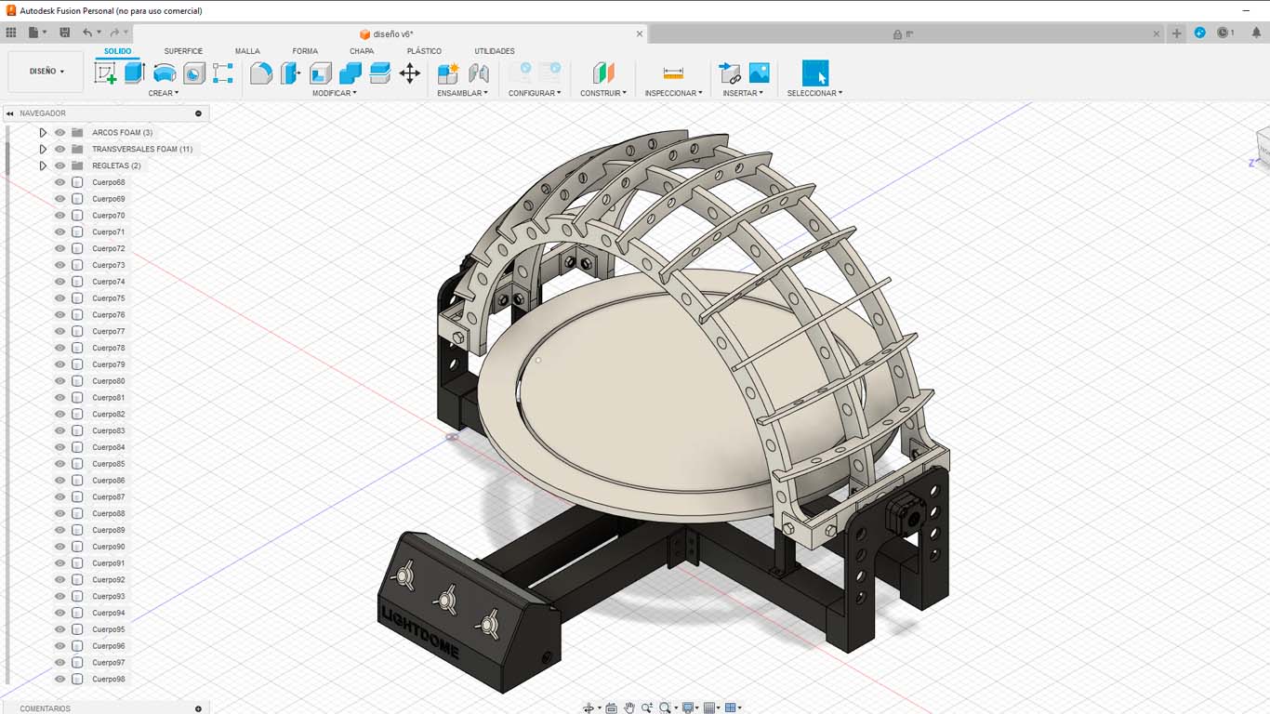Select the Fillet tool in Modificar
The image size is (1270, 714).
tap(261, 73)
